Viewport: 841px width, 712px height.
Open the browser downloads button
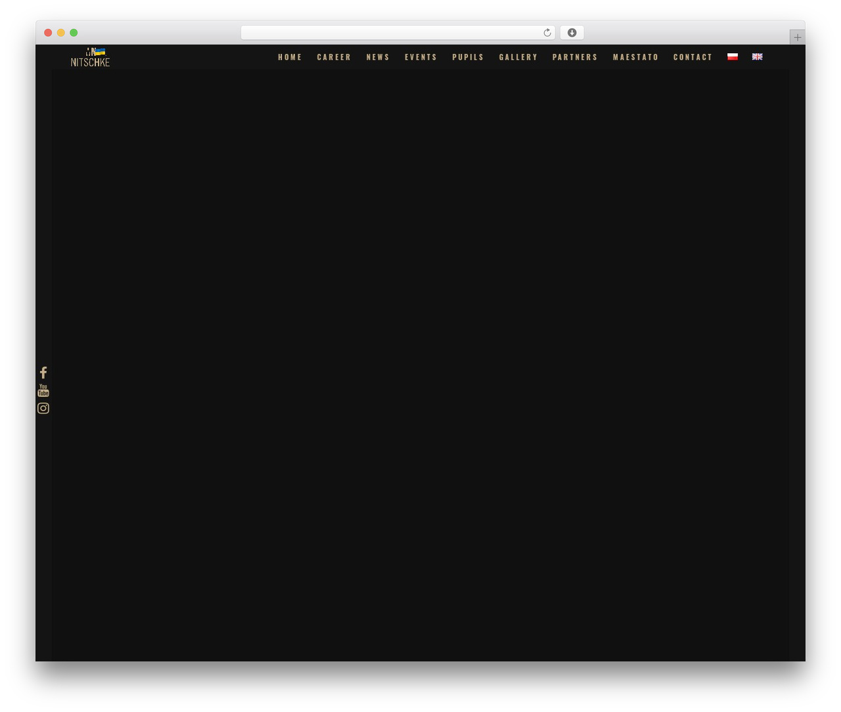572,33
